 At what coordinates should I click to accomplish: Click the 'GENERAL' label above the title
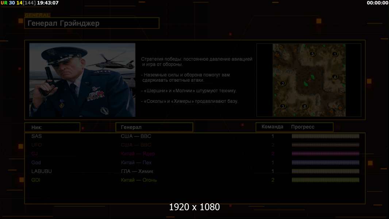click(x=38, y=15)
